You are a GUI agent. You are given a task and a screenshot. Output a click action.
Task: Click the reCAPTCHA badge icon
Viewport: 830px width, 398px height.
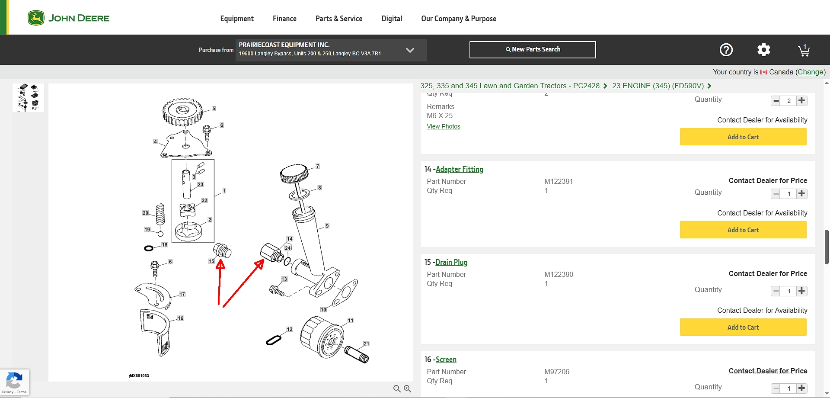14,381
